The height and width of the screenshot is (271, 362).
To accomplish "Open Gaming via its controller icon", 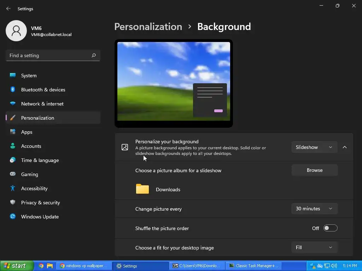I will [x=13, y=174].
